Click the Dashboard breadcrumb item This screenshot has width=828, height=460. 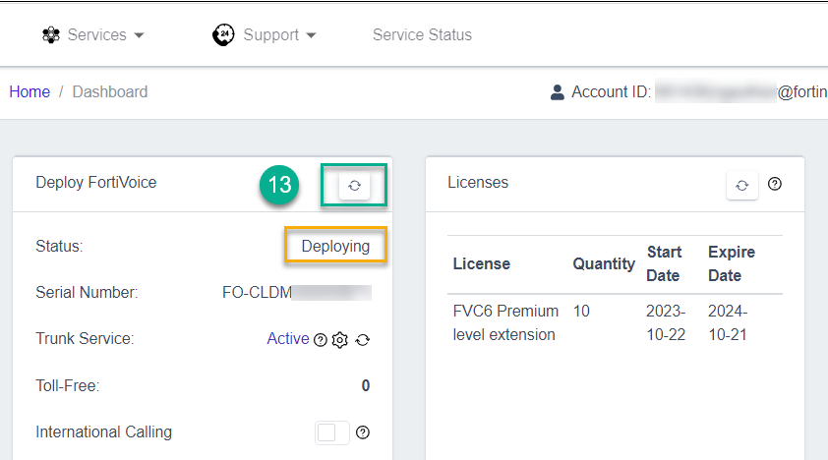(110, 92)
